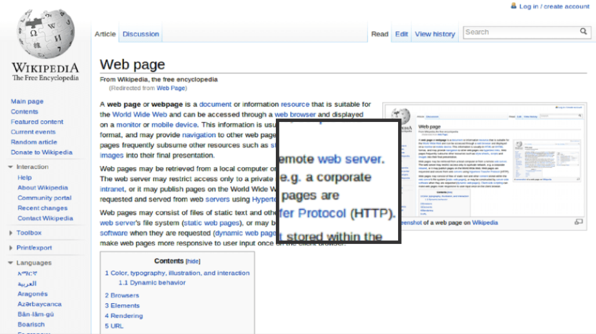Image resolution: width=596 pixels, height=334 pixels.
Task: Click the redirected-from Web Page link
Action: [x=171, y=88]
